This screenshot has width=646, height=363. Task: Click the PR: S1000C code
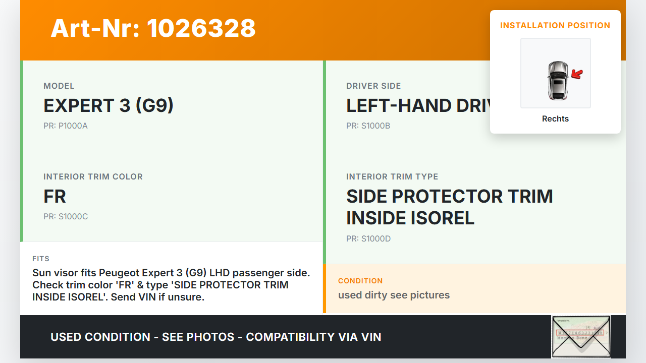[x=66, y=216]
